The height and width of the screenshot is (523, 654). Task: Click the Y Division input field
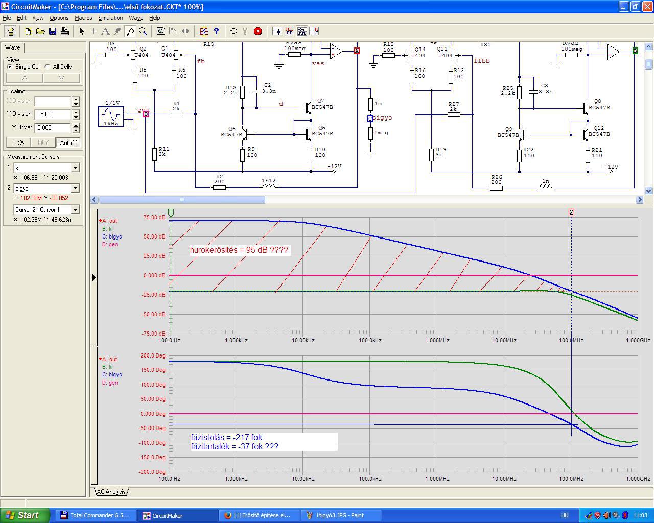point(52,114)
